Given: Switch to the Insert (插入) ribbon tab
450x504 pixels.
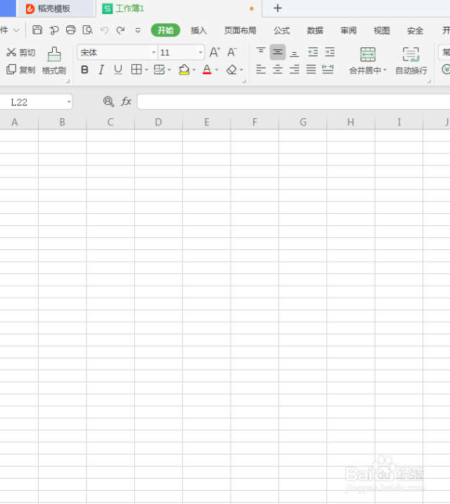Looking at the screenshot, I should pos(199,30).
